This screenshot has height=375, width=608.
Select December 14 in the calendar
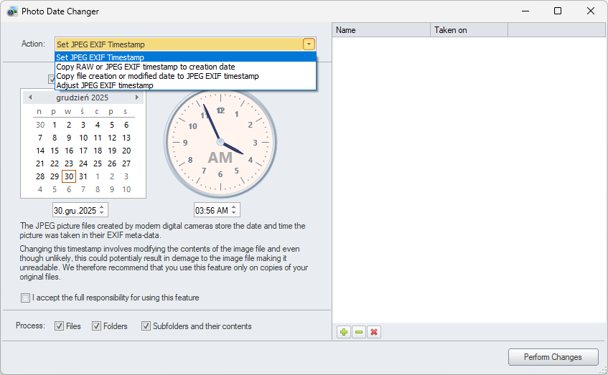click(x=40, y=151)
